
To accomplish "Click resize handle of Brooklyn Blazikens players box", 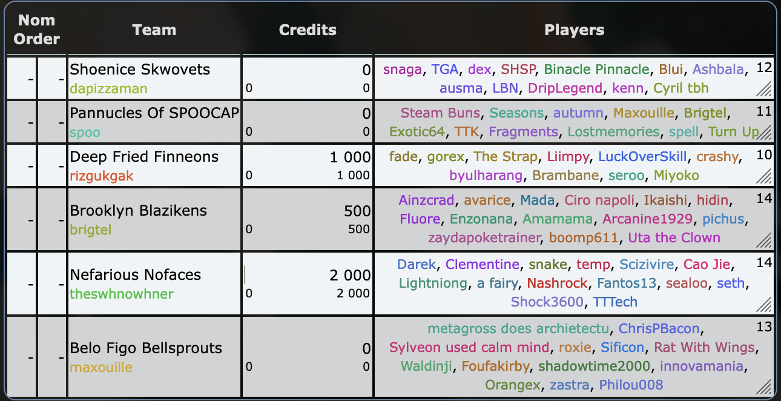I will coord(766,239).
